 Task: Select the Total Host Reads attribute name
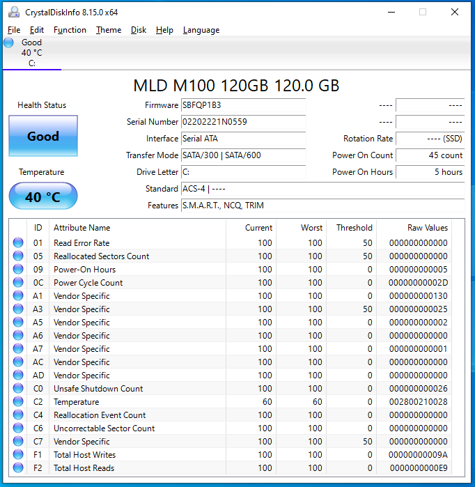[84, 468]
